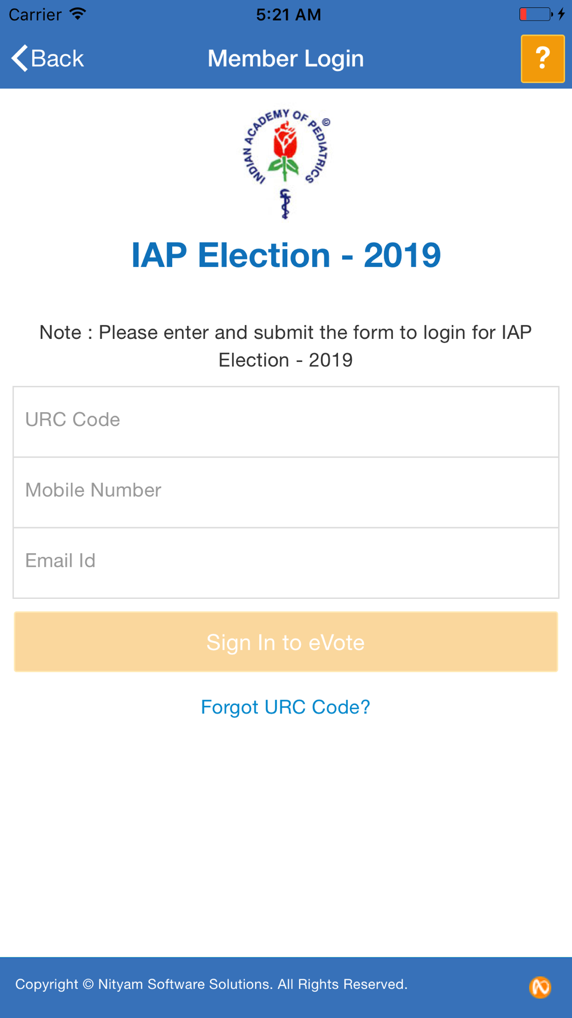Tap the Member Login title
Viewport: 572px width, 1018px height.
285,58
